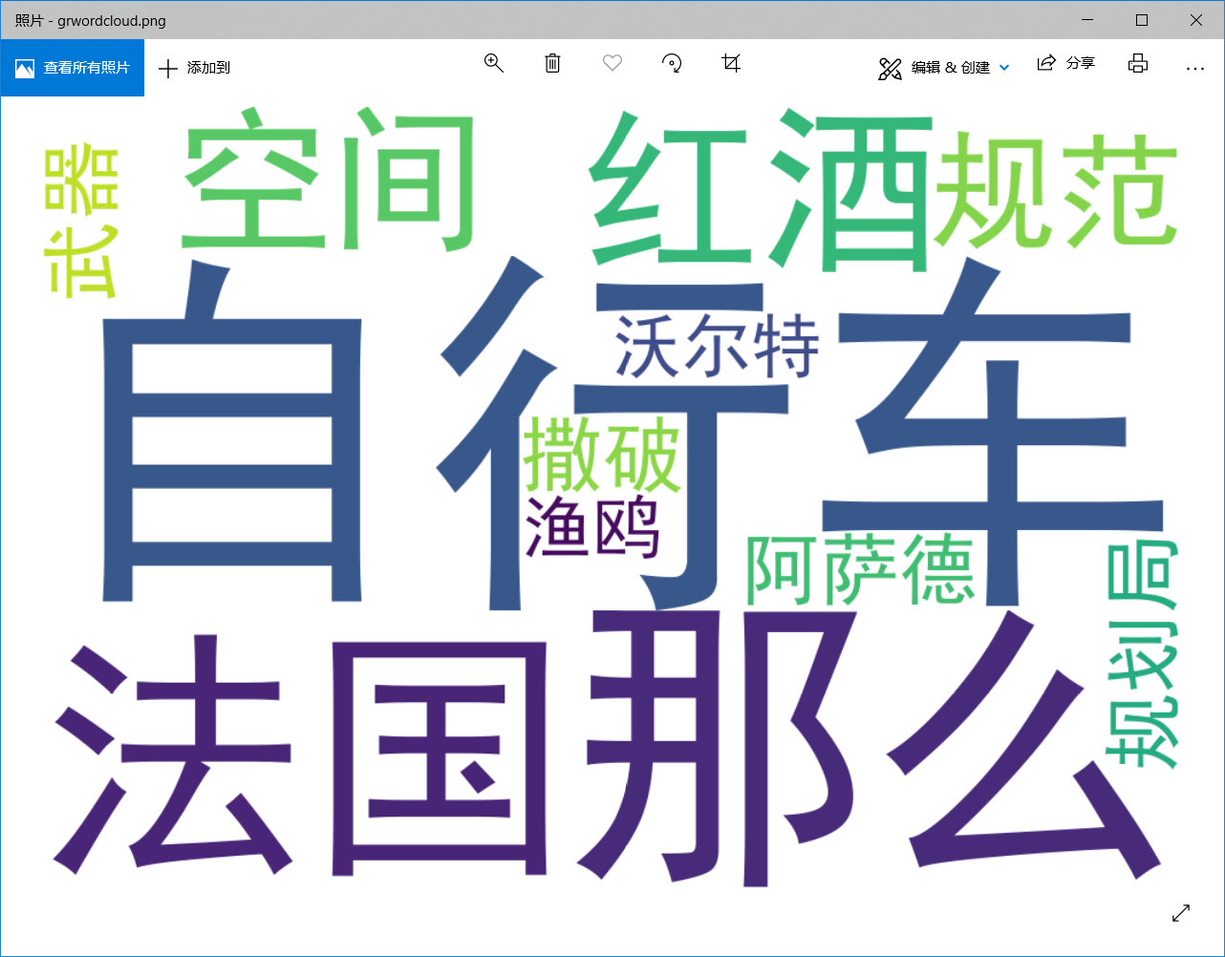The image size is (1225, 957).
Task: Rotate the image with the rotate icon
Action: click(672, 64)
